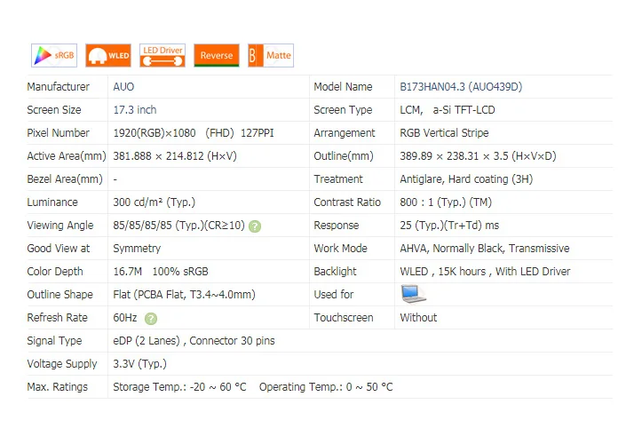634x436 pixels.
Task: Click the Without touchscreen value
Action: point(418,318)
